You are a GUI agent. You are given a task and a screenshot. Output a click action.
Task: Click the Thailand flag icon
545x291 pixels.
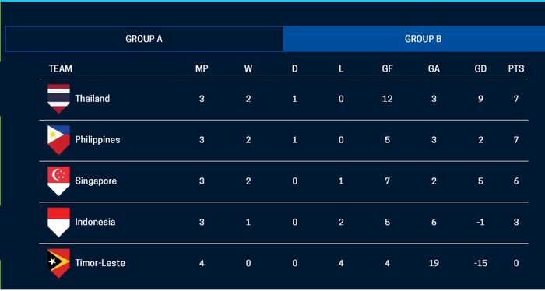click(58, 99)
